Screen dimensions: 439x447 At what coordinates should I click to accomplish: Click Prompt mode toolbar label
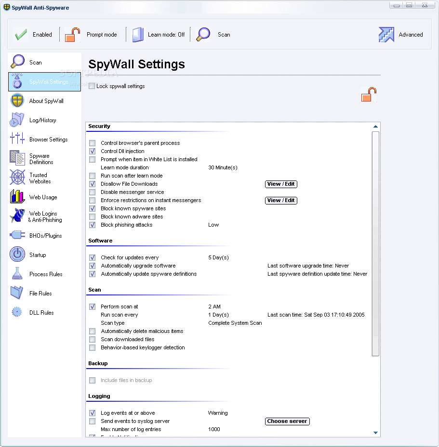102,35
